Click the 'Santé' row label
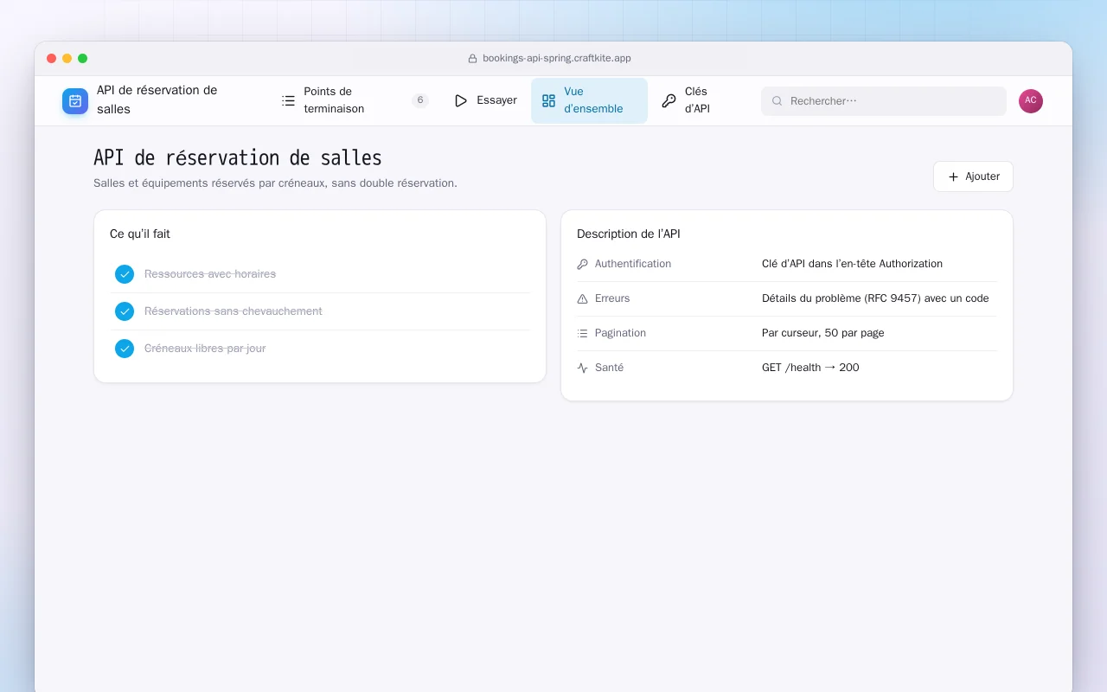The width and height of the screenshot is (1107, 692). (609, 368)
